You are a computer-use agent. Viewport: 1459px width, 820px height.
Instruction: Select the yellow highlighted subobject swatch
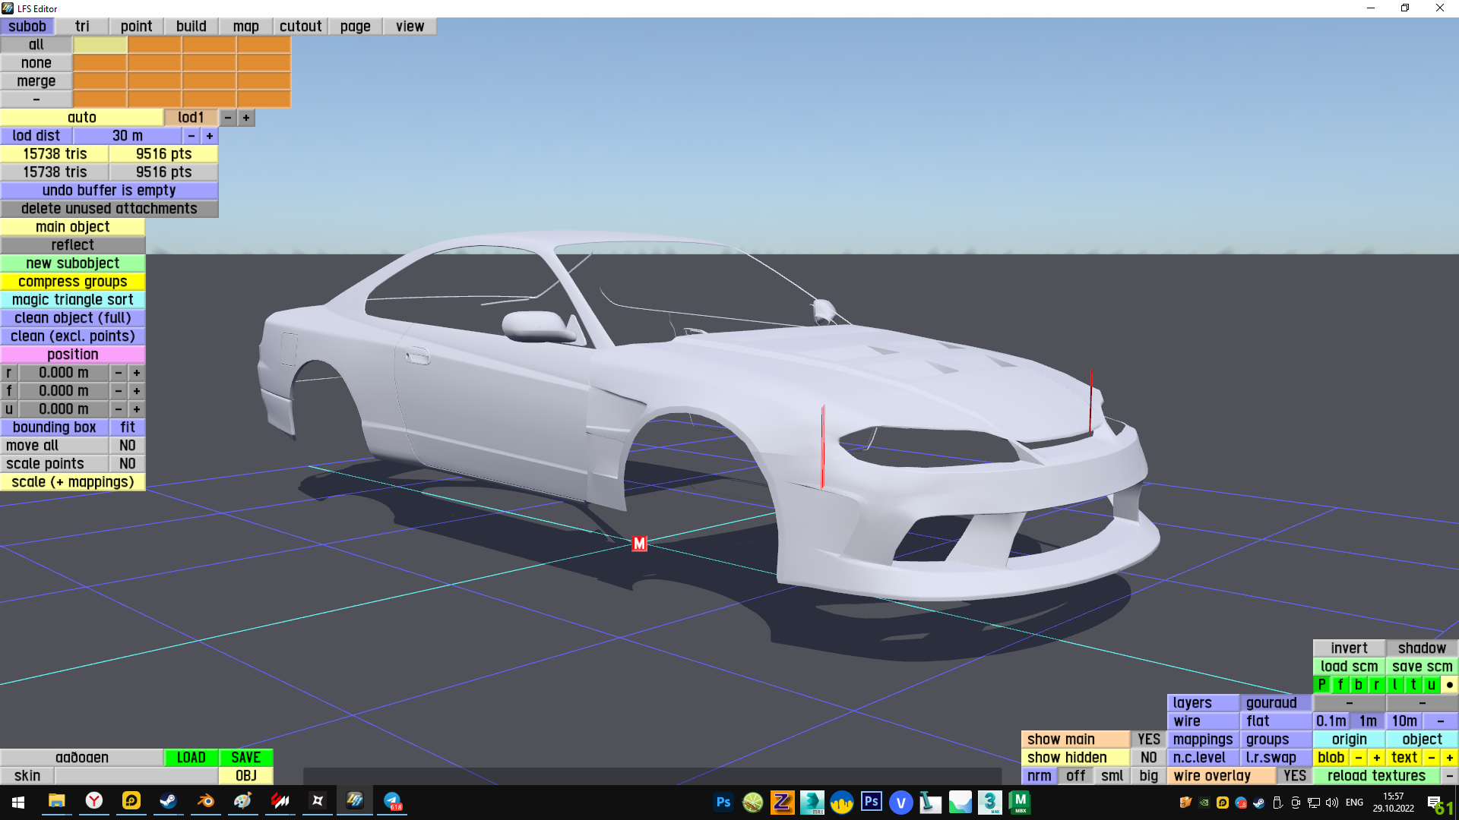coord(100,45)
